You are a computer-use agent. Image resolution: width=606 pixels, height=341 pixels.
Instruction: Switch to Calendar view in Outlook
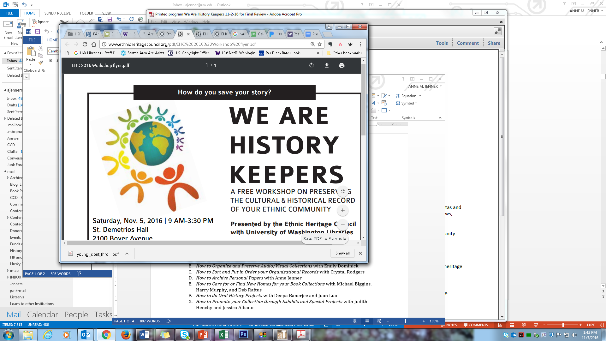point(42,314)
